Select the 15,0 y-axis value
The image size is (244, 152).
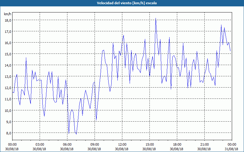tap(8, 54)
